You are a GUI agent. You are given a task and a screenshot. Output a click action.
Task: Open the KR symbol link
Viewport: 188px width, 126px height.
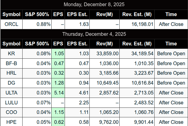11,54
